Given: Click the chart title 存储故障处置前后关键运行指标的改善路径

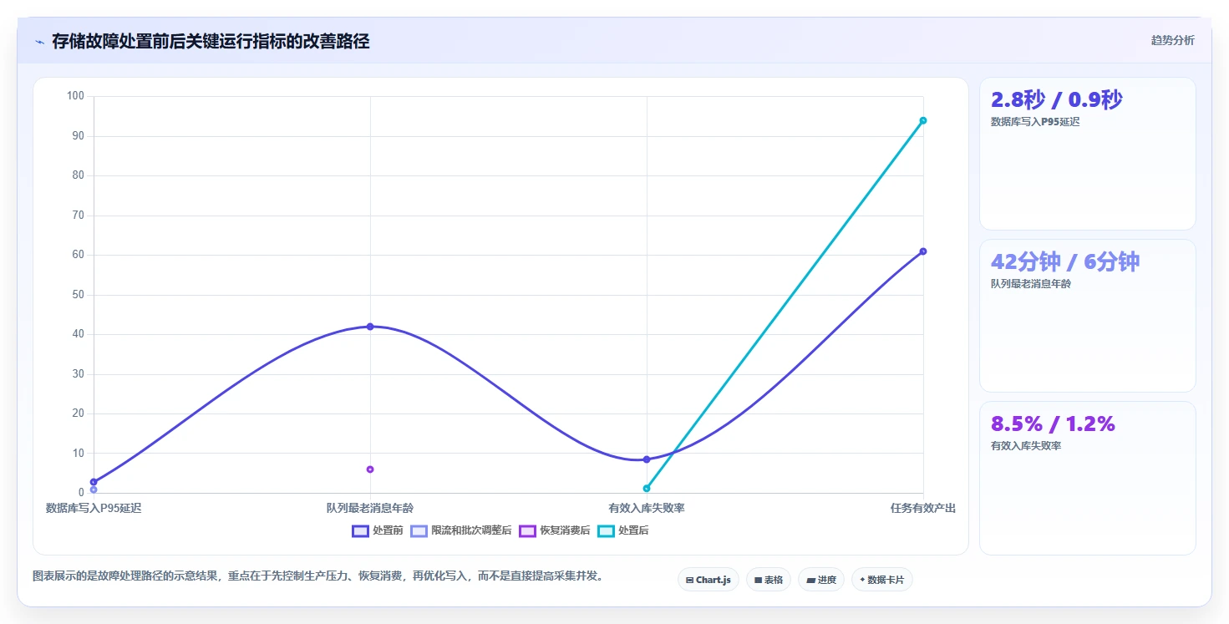Looking at the screenshot, I should coord(211,42).
